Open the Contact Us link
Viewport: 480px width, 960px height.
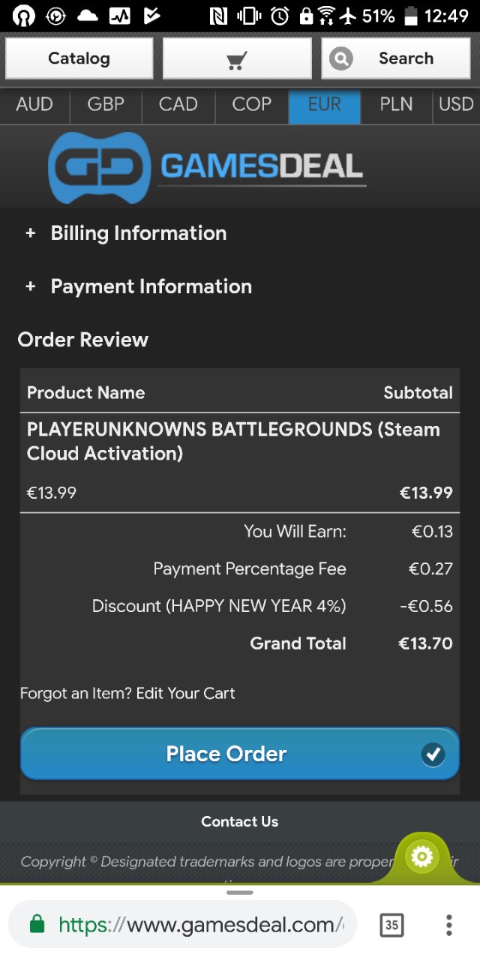point(240,822)
